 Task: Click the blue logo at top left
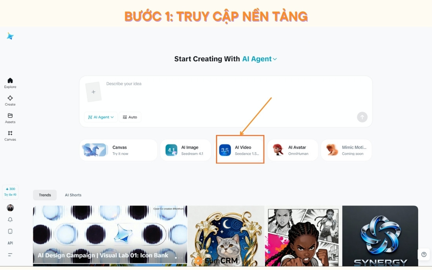[10, 36]
